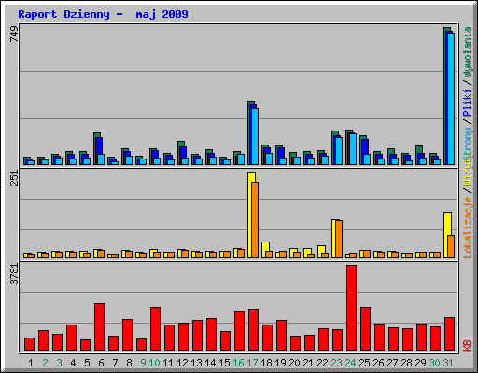Click the blue 'Pliki' legend label
The height and width of the screenshot is (373, 478).
click(467, 103)
